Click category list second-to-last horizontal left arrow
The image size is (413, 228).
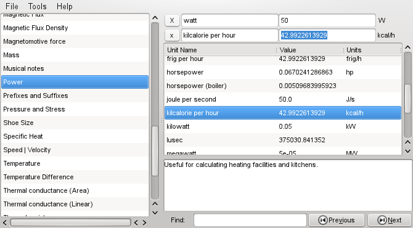[136, 222]
